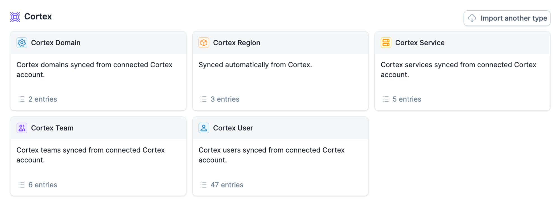The height and width of the screenshot is (206, 560).
Task: Click the Cortex heading text
Action: (38, 17)
